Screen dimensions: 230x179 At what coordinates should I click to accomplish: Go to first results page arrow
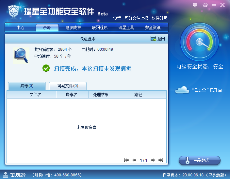tap(126, 160)
